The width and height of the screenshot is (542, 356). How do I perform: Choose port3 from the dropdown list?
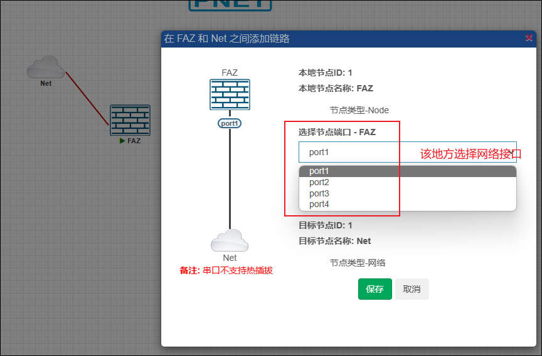point(408,193)
